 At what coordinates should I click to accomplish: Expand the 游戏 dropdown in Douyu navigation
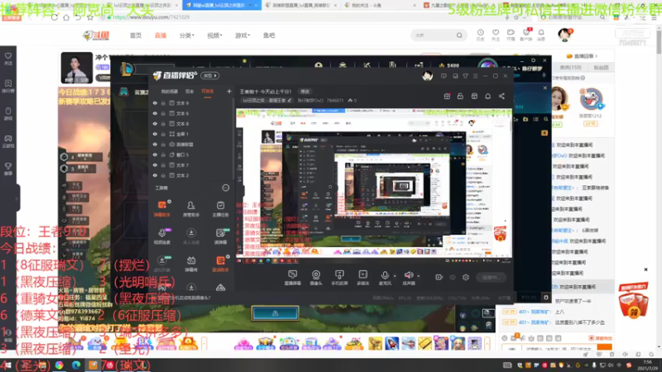(242, 36)
